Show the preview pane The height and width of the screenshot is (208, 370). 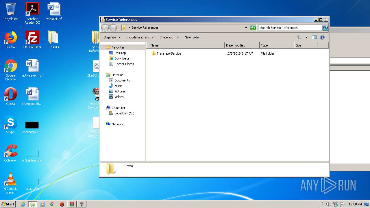[x=314, y=37]
